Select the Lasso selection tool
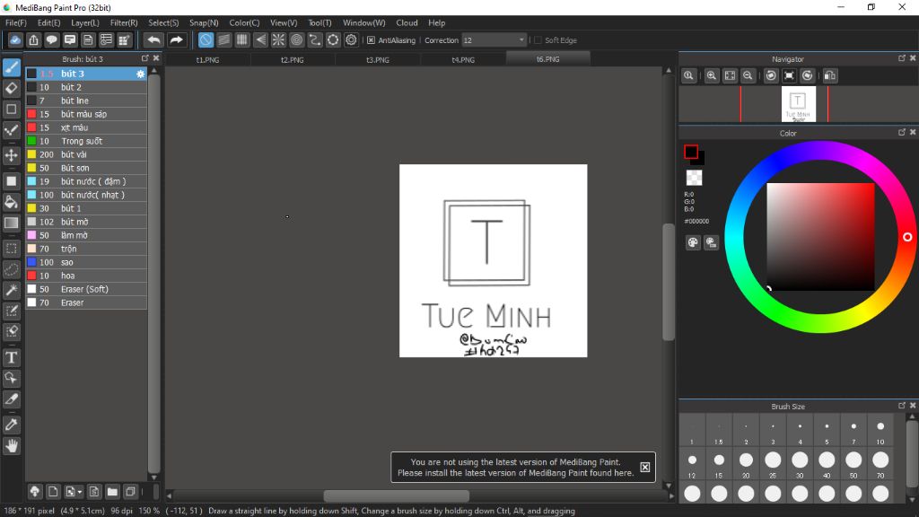The width and height of the screenshot is (919, 517). [11, 269]
